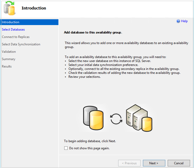The width and height of the screenshot is (194, 168).
Task: Click the availability group wizard header icon
Action: (10, 8)
